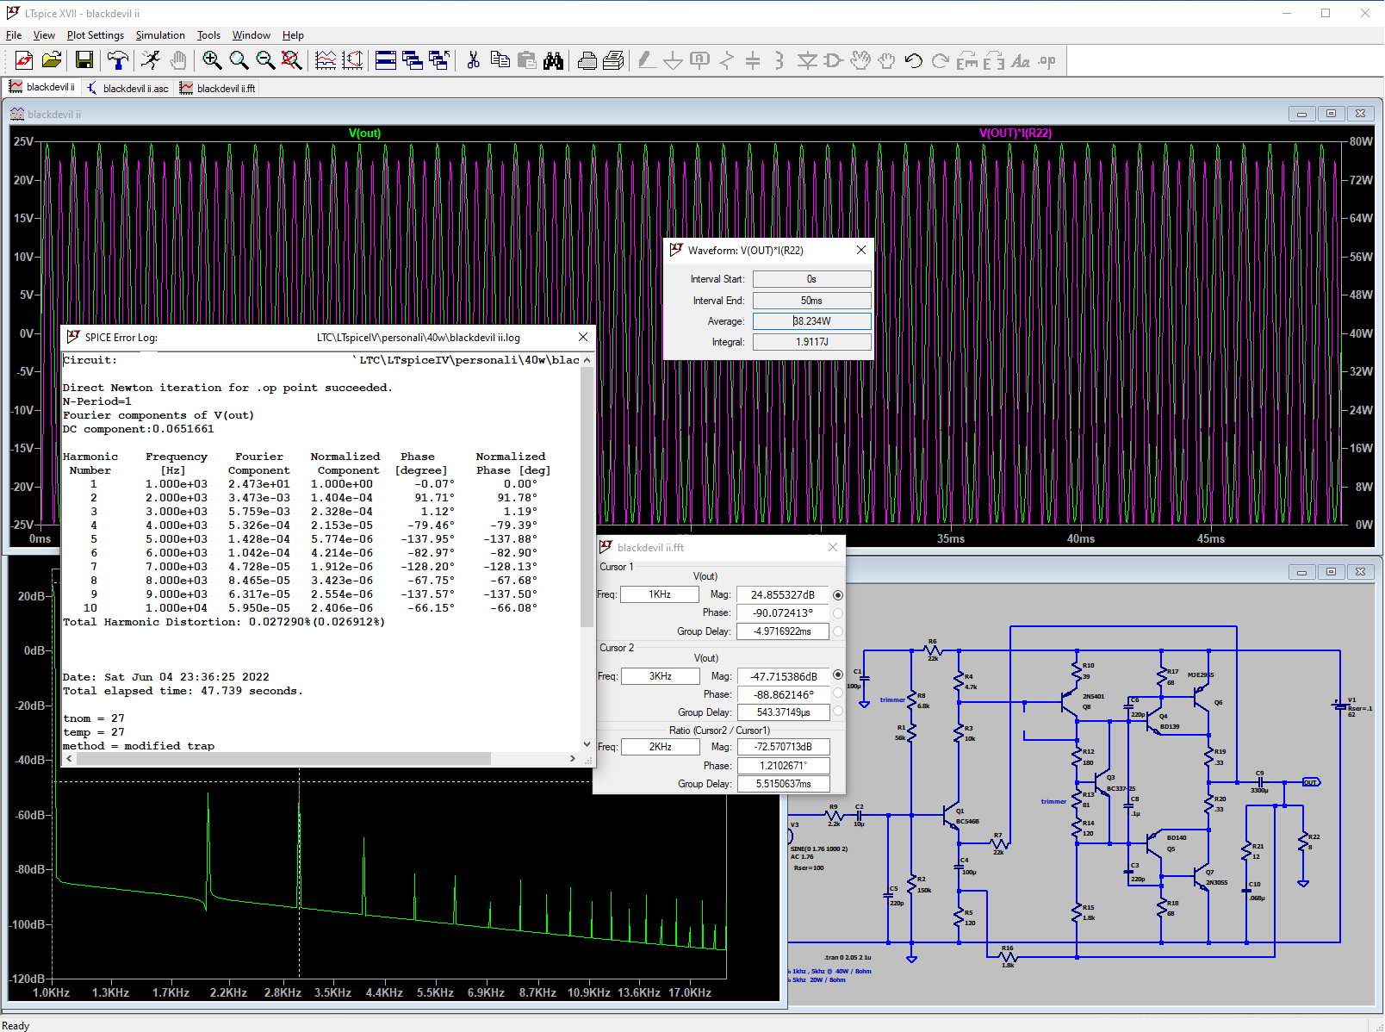Click the Close All Windows toolbar icon
This screenshot has width=1385, height=1032.
point(439,60)
